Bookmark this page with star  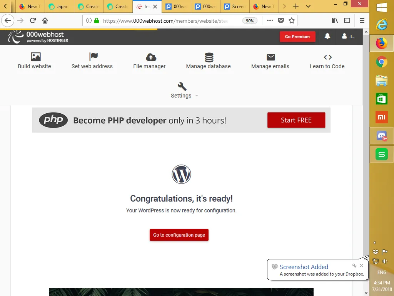292,20
